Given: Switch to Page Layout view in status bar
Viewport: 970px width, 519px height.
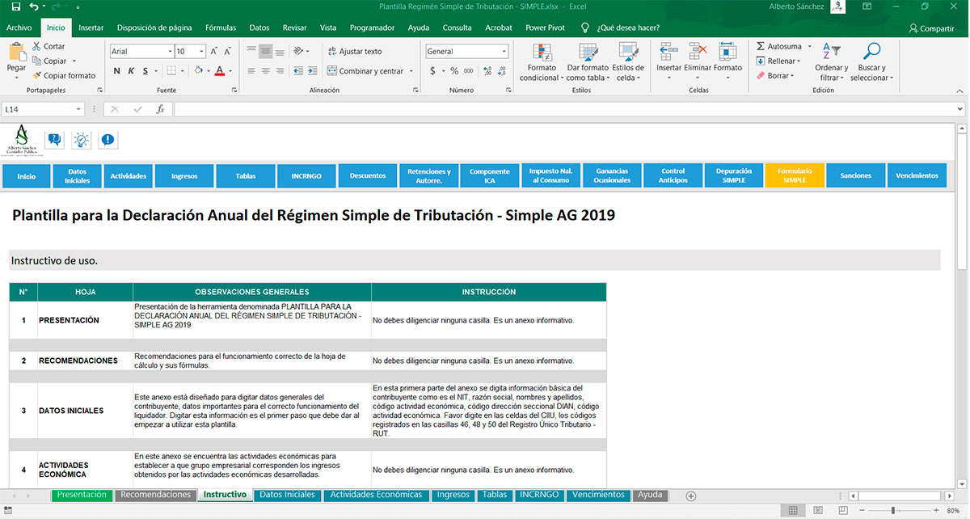Looking at the screenshot, I should [817, 511].
